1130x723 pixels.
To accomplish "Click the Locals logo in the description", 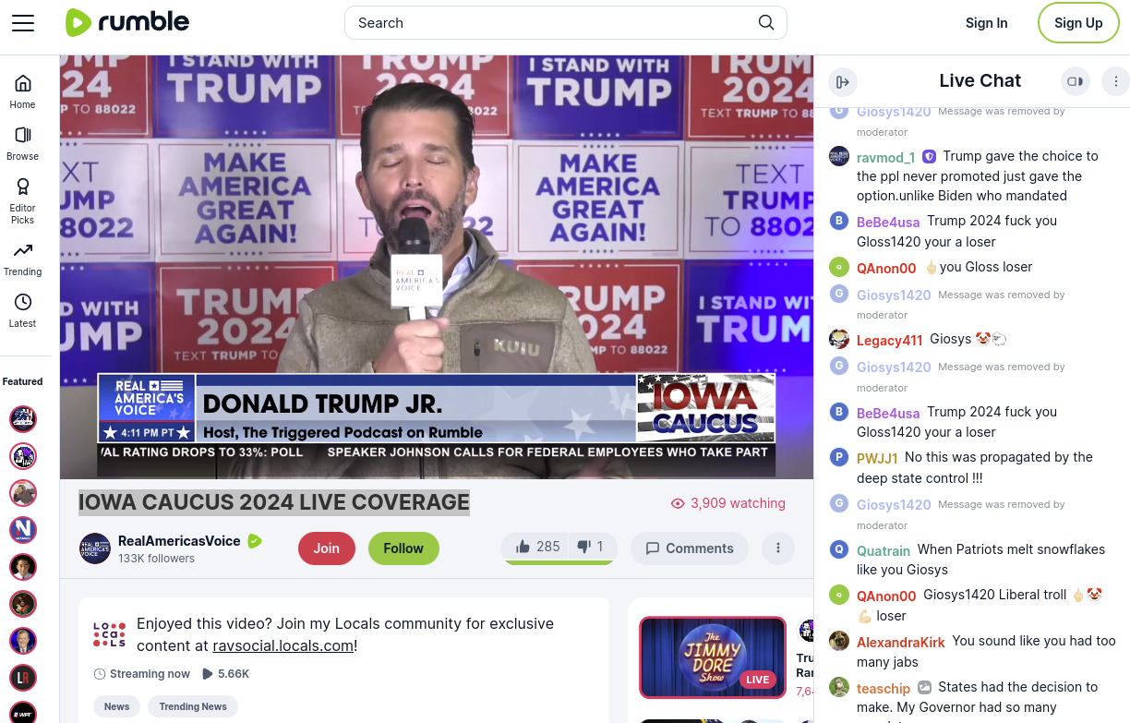I will coord(109,634).
